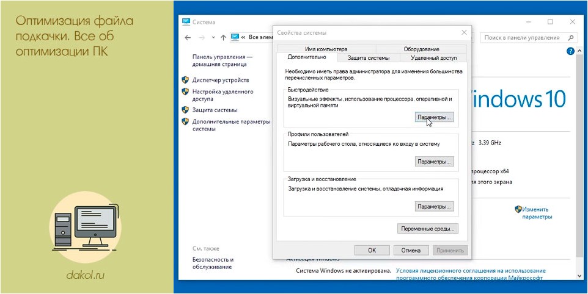Click the Система window title icon
The image size is (588, 294).
coord(186,22)
